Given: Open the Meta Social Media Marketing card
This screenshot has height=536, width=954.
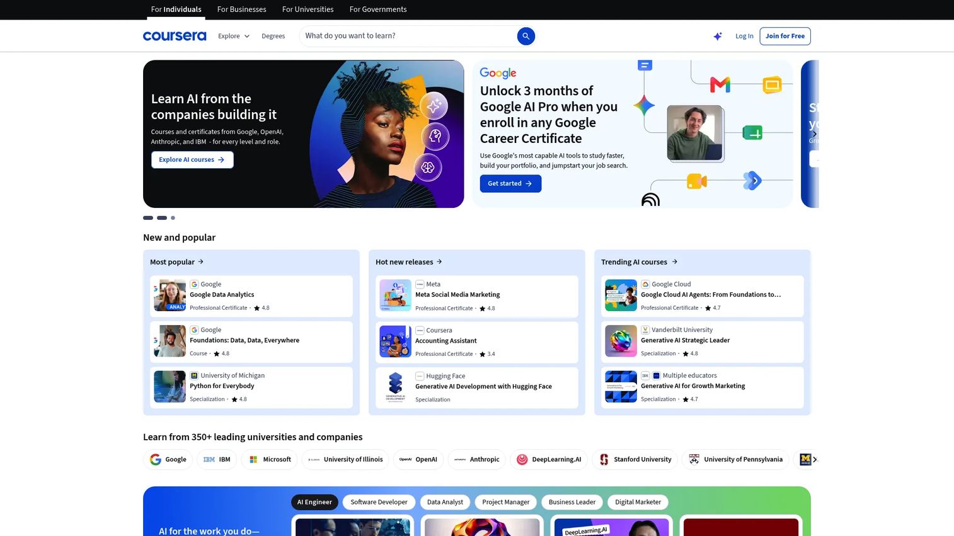Looking at the screenshot, I should (x=477, y=296).
